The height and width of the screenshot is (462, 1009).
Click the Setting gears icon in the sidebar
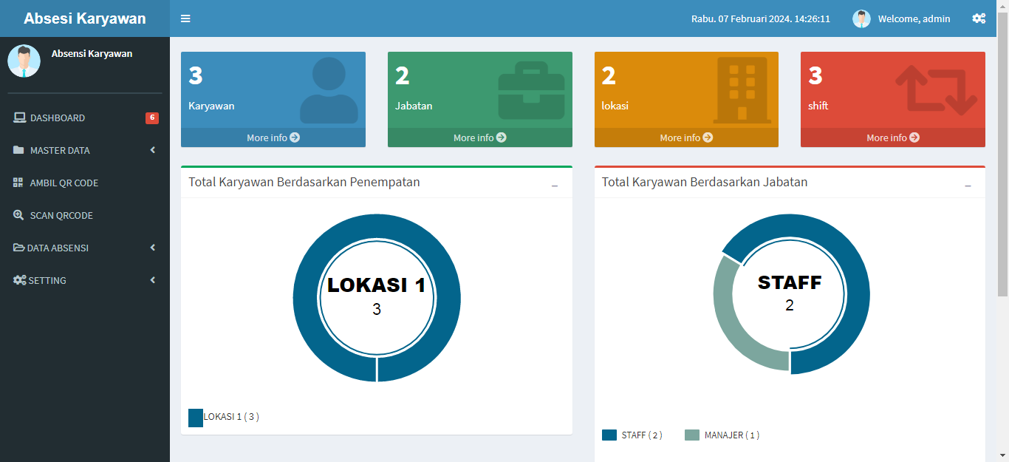coord(20,280)
